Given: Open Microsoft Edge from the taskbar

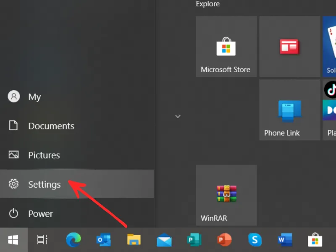Looking at the screenshot, I should [x=73, y=240].
